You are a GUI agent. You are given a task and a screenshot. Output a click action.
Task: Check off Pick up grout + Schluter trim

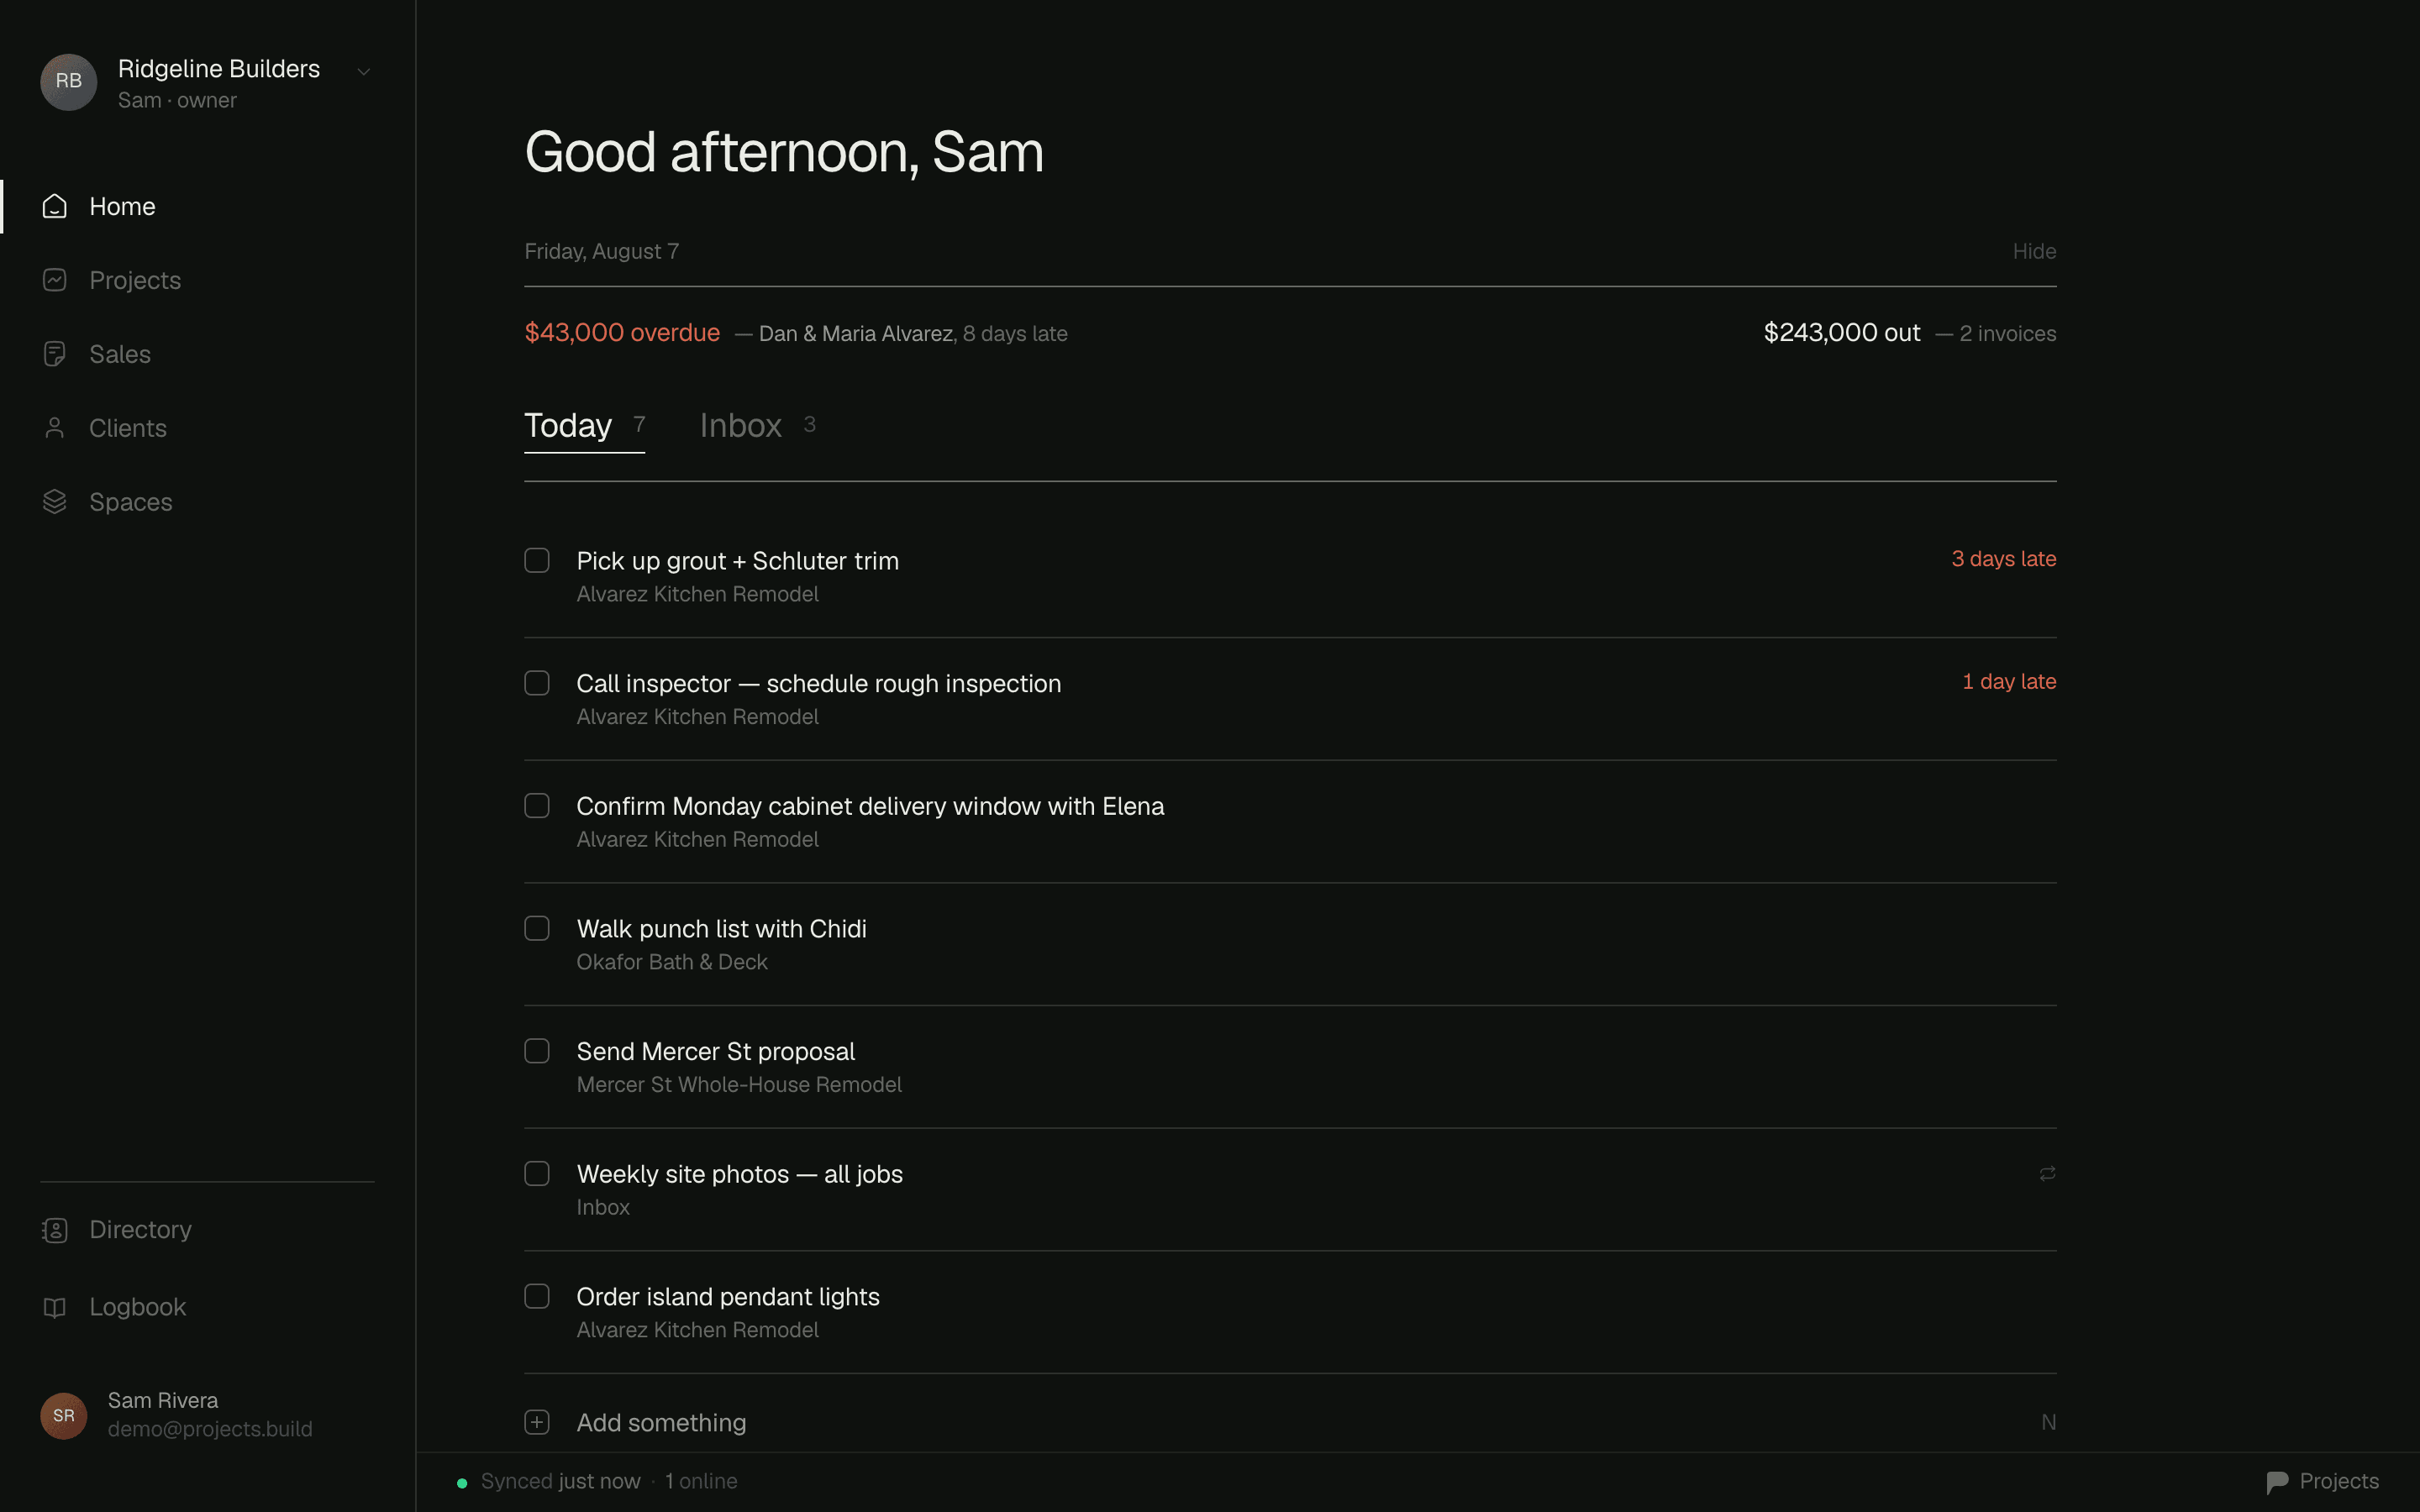(x=537, y=560)
